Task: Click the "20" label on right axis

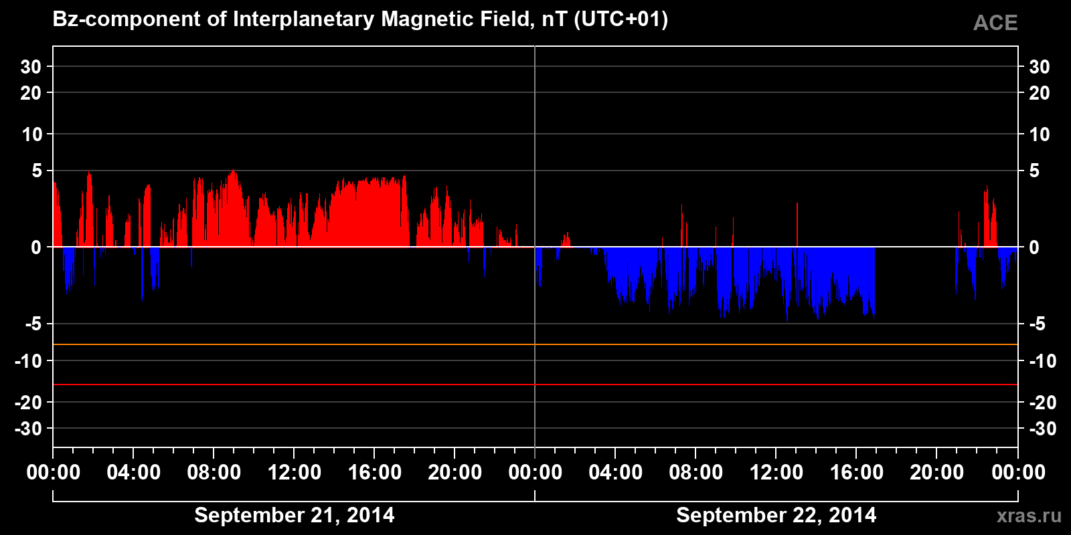Action: coord(1039,93)
